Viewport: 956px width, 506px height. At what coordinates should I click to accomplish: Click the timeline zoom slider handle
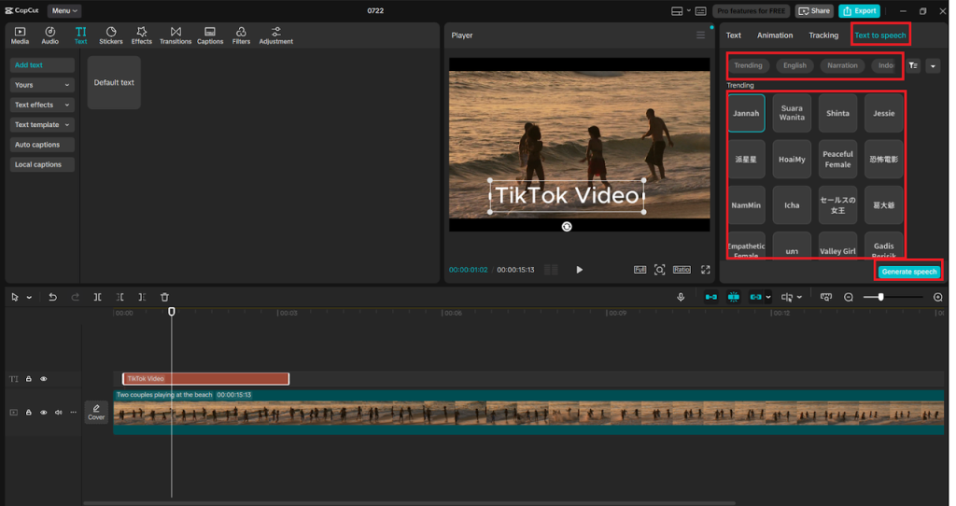[880, 297]
